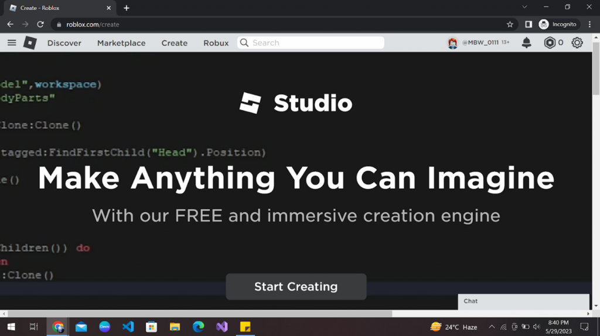Screen dimensions: 600x336
Task: Click the MBW_0111 avatar profile picture
Action: coord(452,43)
